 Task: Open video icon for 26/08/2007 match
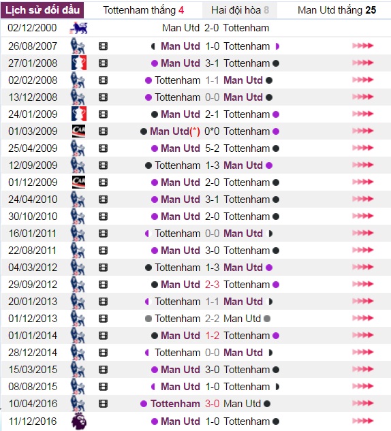103,46
